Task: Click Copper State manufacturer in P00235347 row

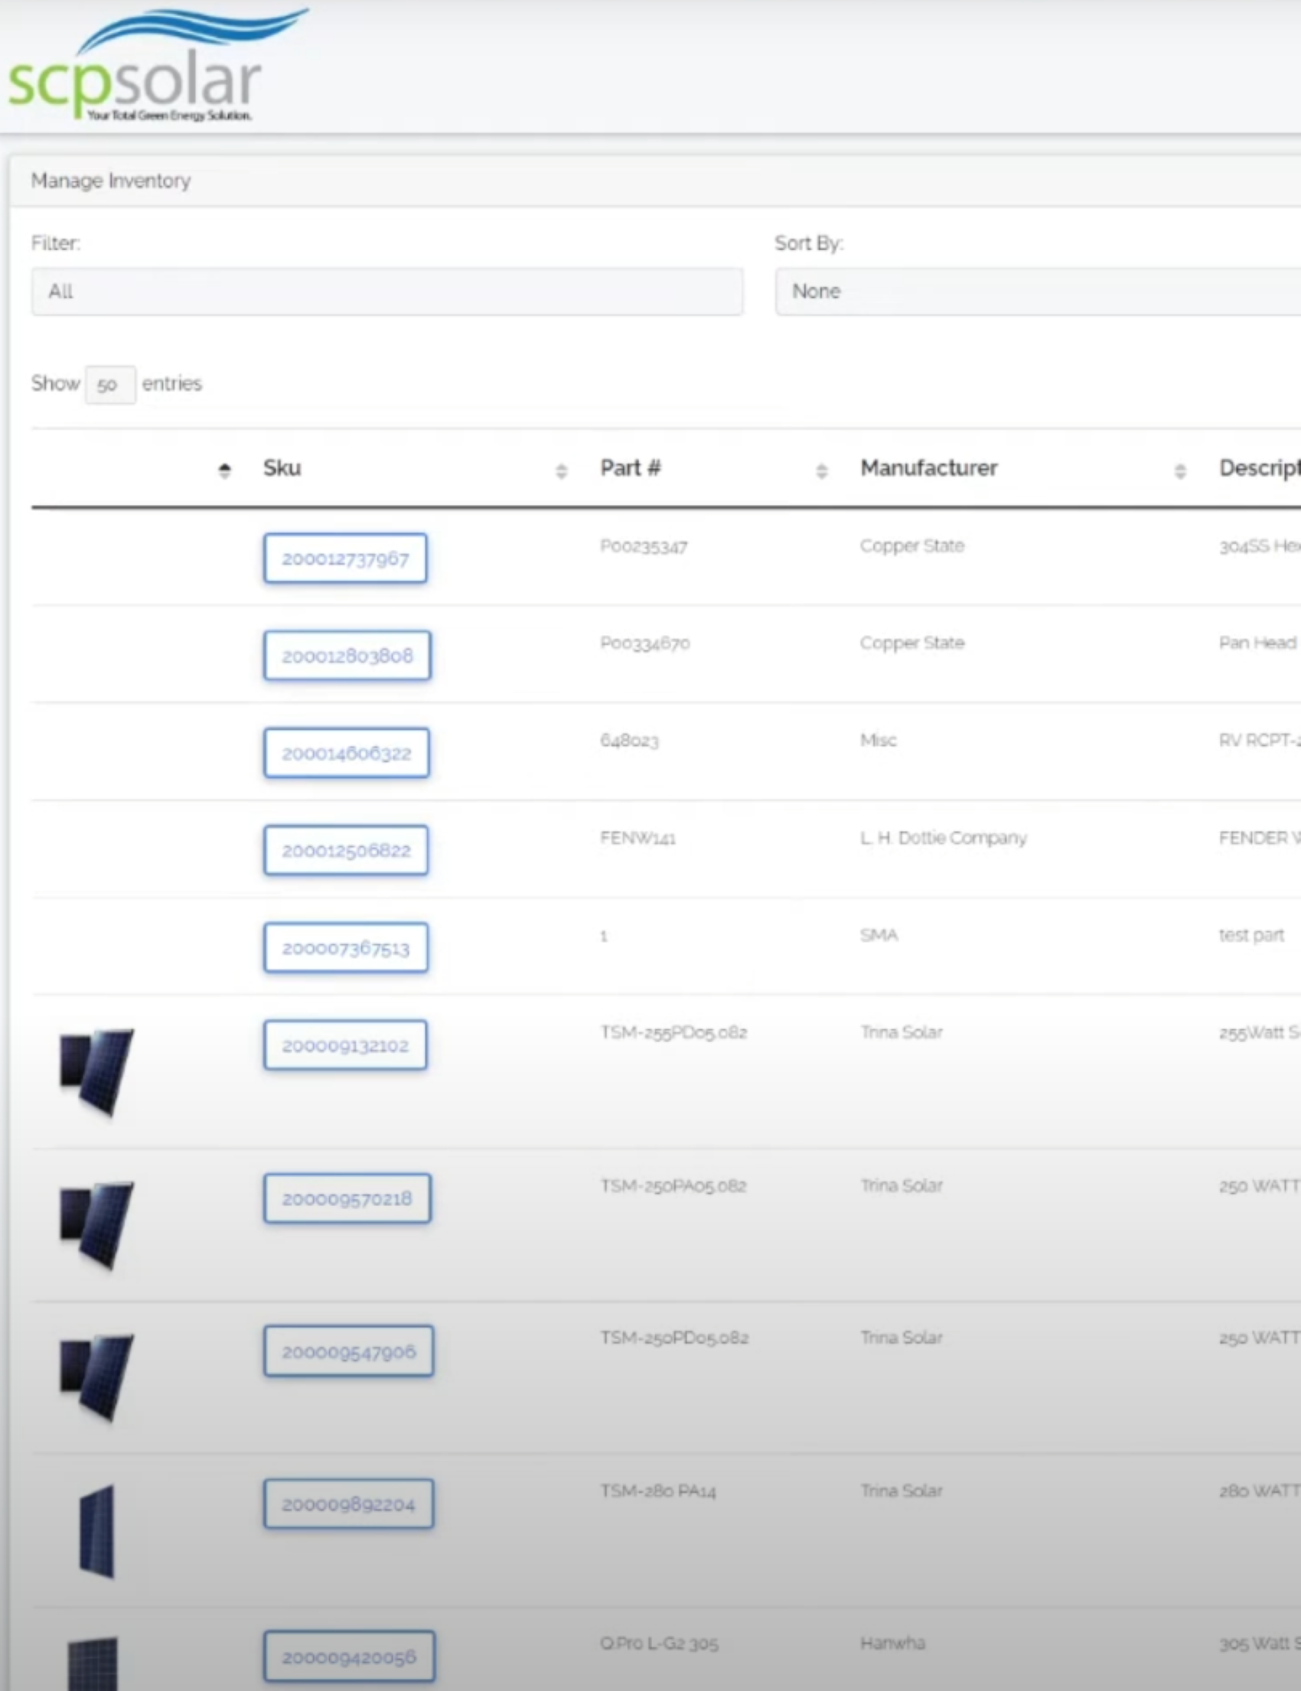Action: click(x=912, y=546)
